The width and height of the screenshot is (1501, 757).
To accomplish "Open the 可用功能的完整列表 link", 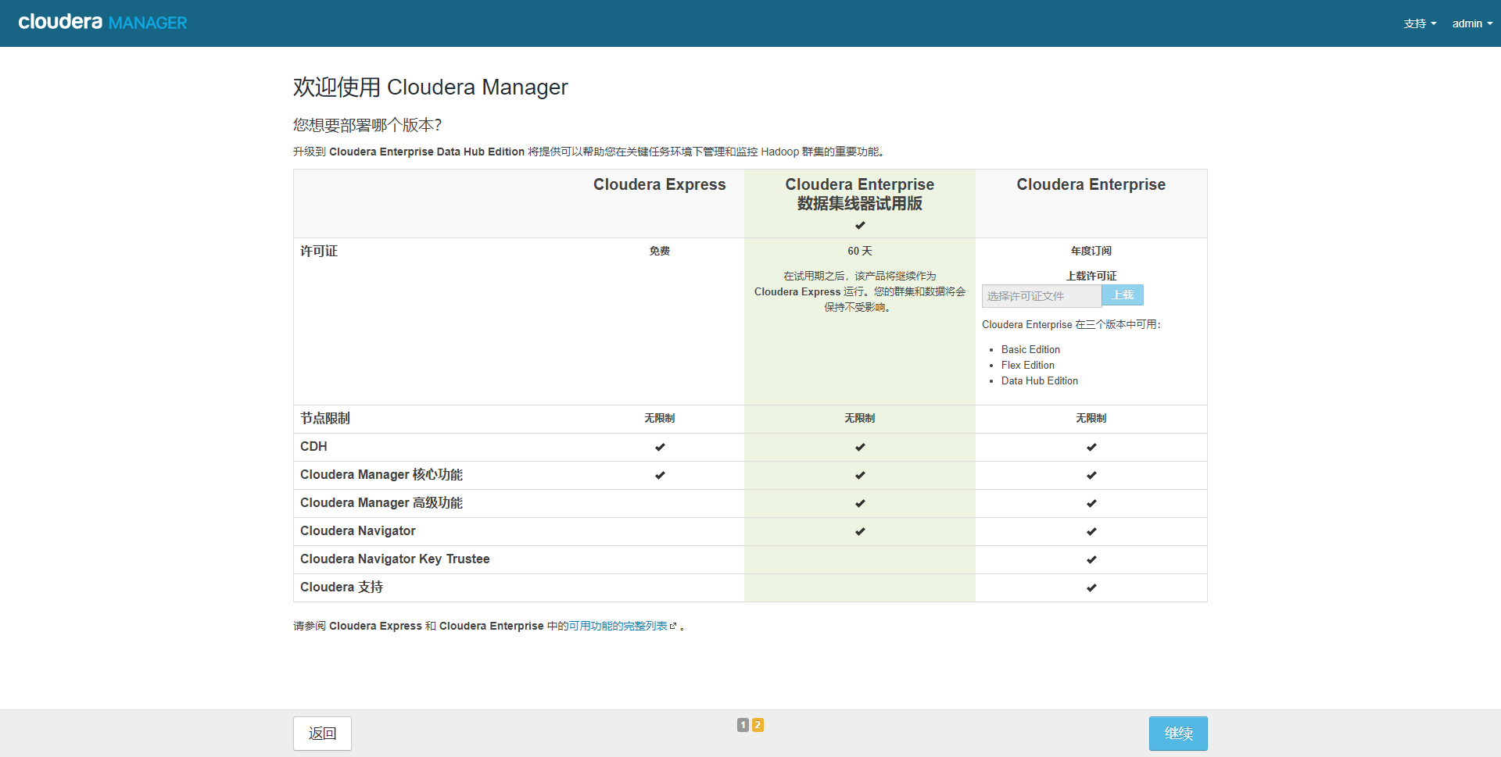I will pyautogui.click(x=618, y=626).
